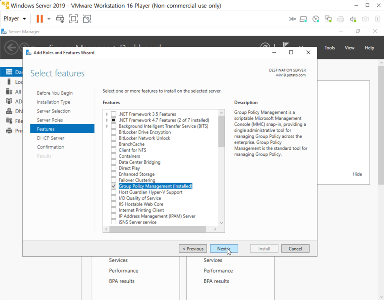Check Containers feature checkbox

(114, 156)
